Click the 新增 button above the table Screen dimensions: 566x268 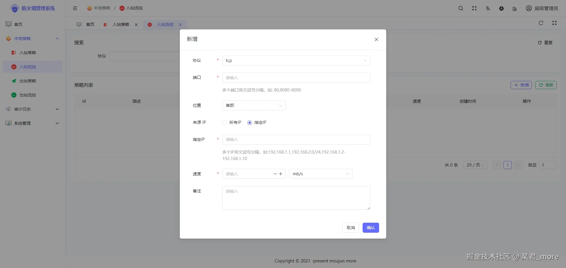(x=521, y=85)
